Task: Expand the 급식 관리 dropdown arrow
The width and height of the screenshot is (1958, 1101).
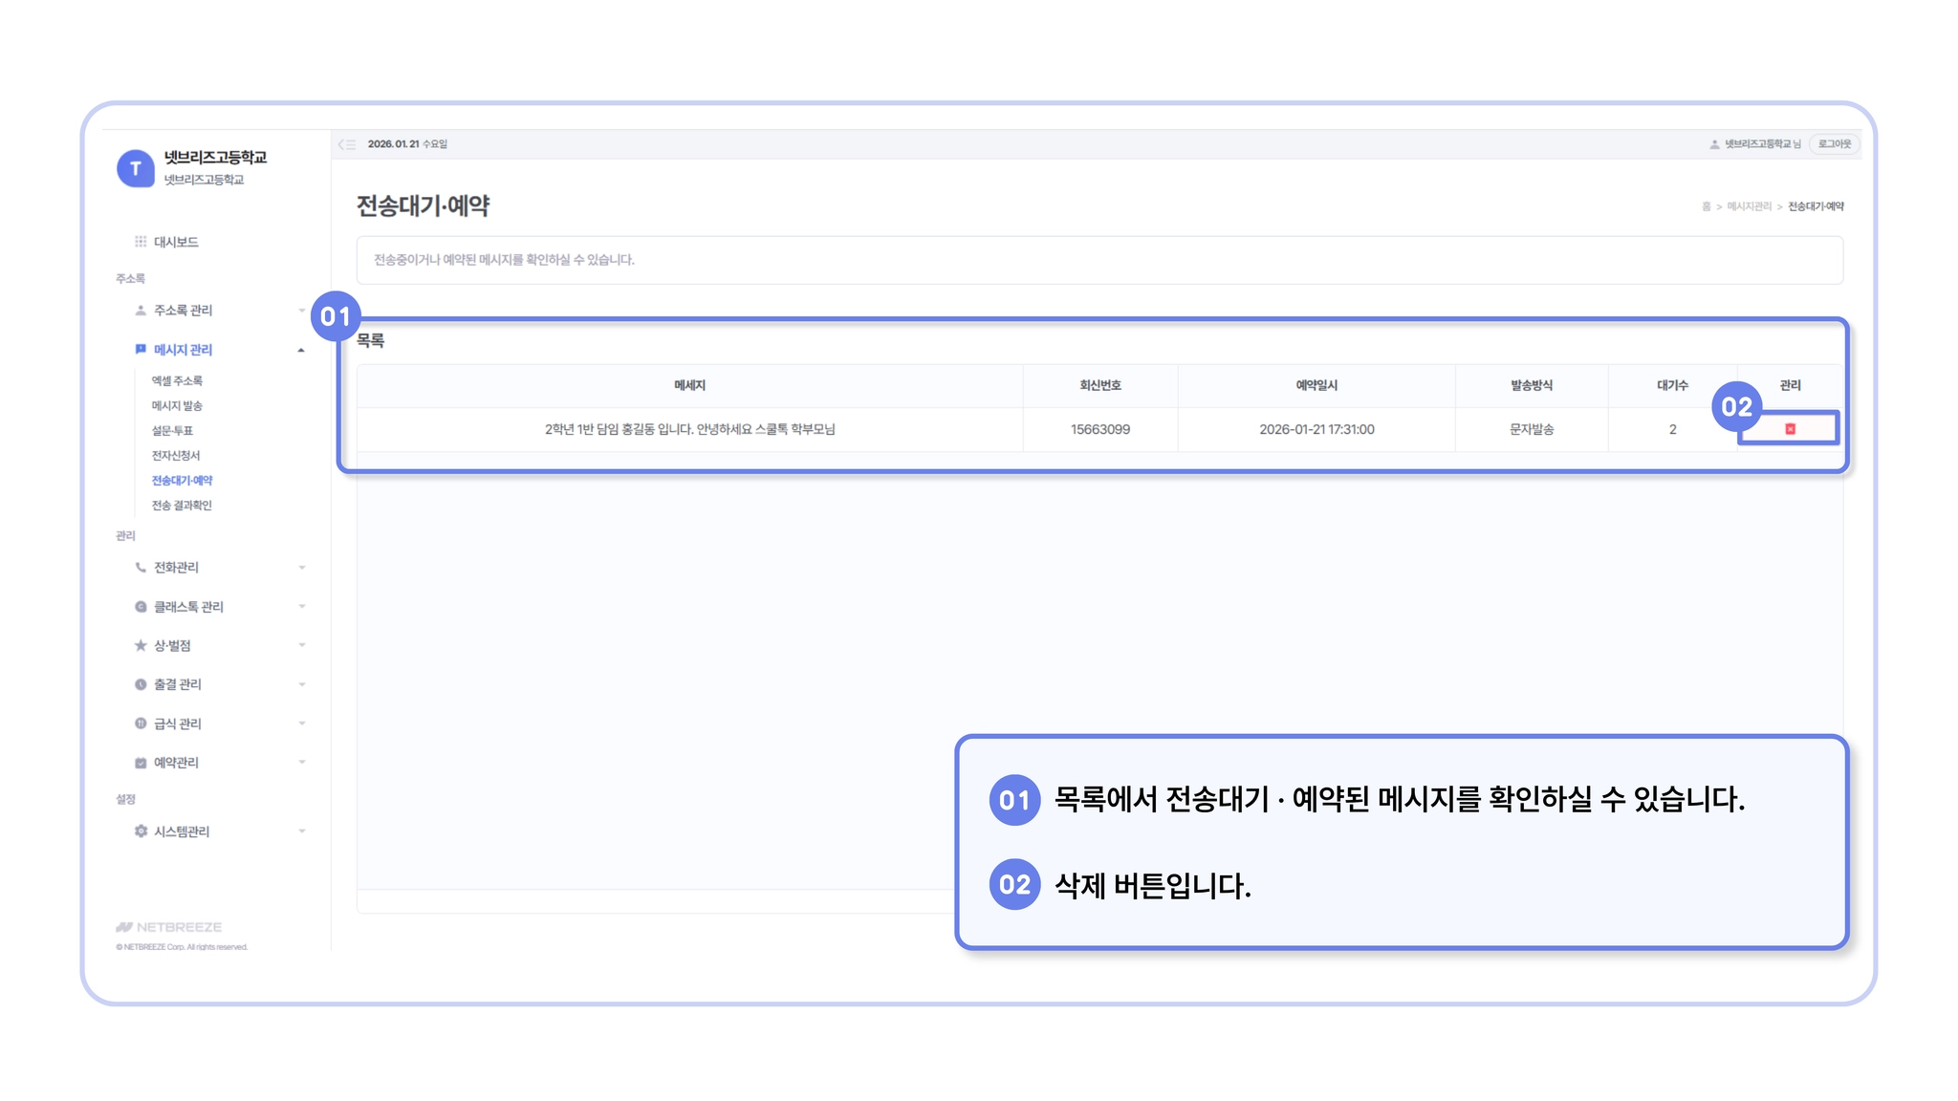Action: 301,723
